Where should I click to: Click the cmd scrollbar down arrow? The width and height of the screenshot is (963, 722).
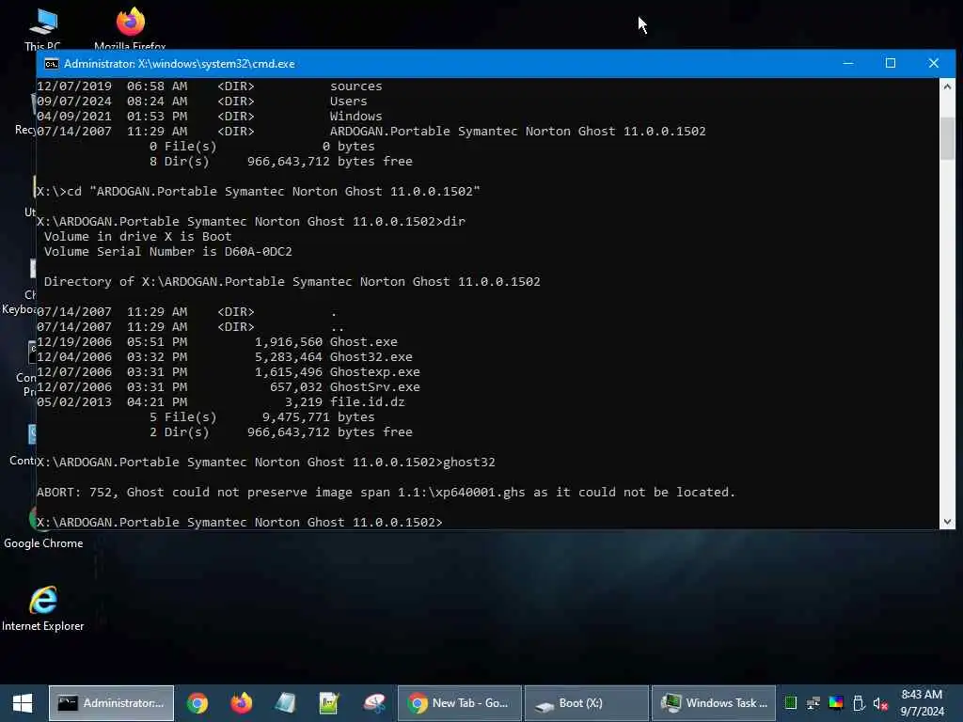click(947, 521)
